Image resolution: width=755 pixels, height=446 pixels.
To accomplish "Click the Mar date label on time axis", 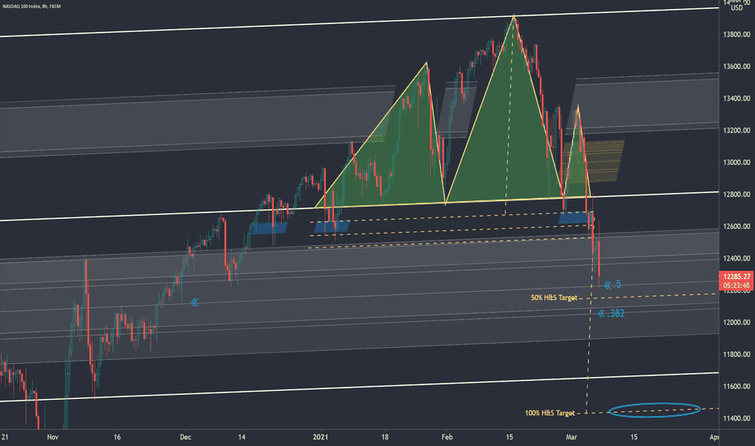I will tap(571, 437).
